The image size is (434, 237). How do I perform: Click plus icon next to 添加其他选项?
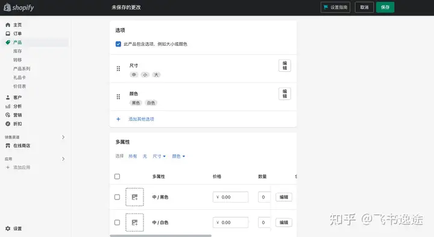(x=118, y=119)
